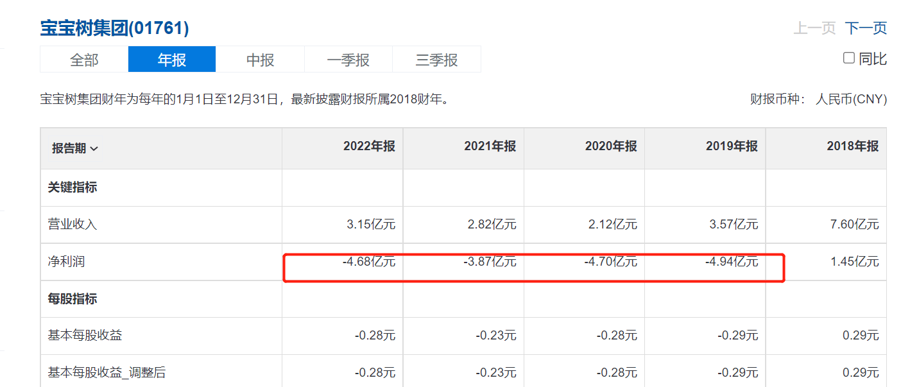Click the 基本每股收益 row label

point(85,335)
